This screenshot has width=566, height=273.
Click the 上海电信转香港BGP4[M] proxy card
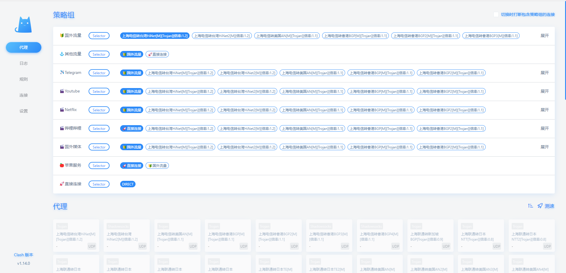[380, 236]
